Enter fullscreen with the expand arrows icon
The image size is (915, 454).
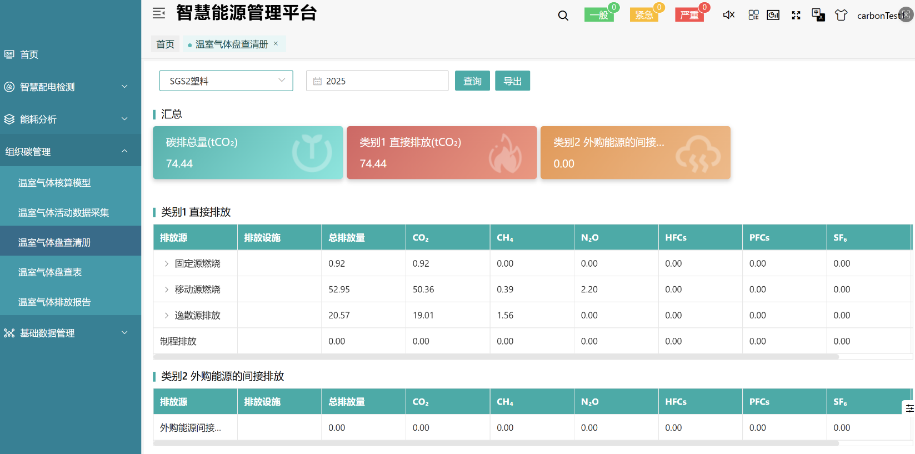coord(796,16)
